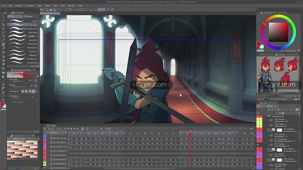Zoom in Sub View with plus icon
The image size is (303, 170).
291,96
